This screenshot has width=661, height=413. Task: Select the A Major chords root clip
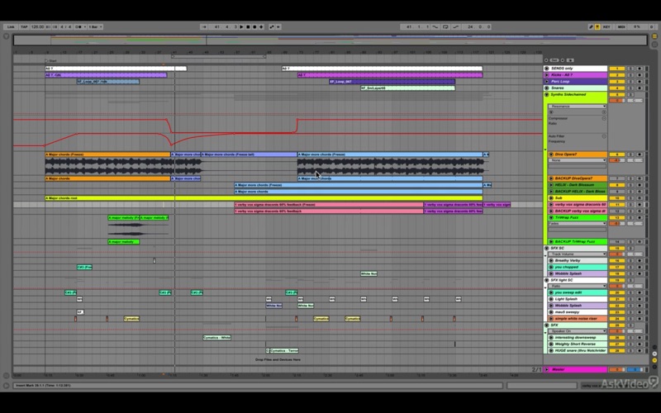click(264, 198)
